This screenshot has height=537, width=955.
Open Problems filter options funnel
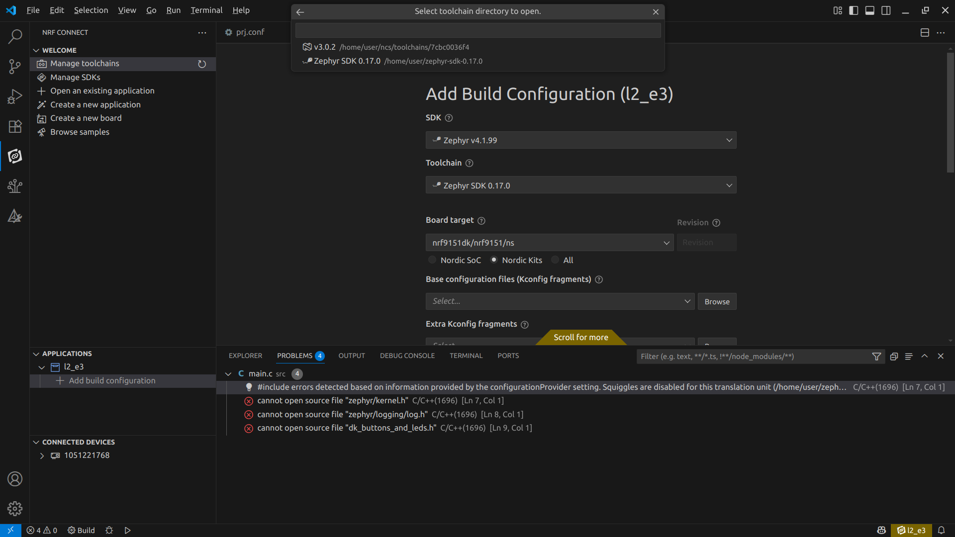coord(876,357)
